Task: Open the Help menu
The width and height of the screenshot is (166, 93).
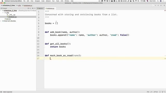Action: [x=72, y=1]
